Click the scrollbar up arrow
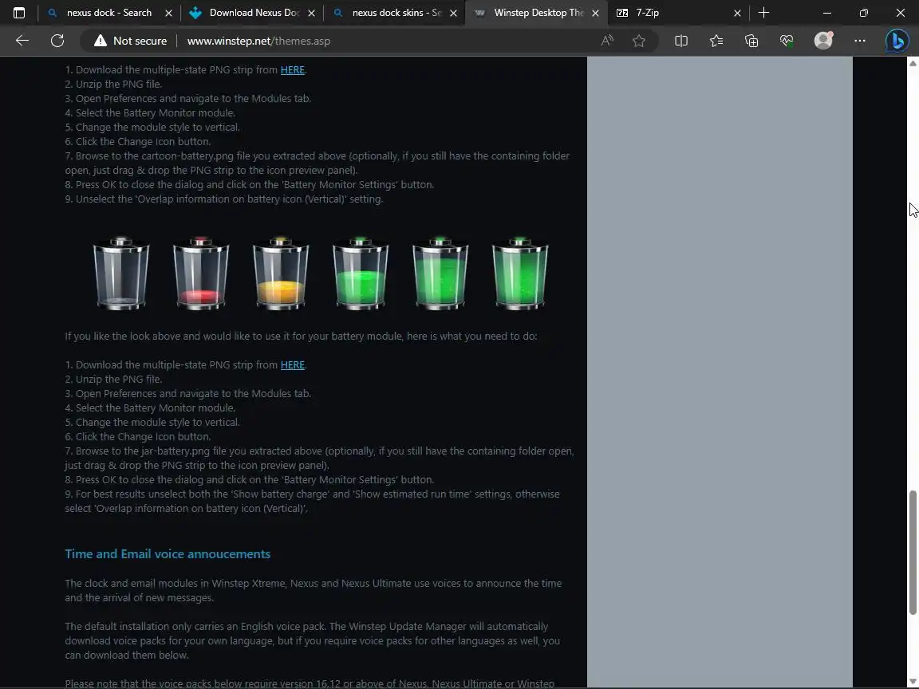The image size is (919, 689). pyautogui.click(x=913, y=63)
